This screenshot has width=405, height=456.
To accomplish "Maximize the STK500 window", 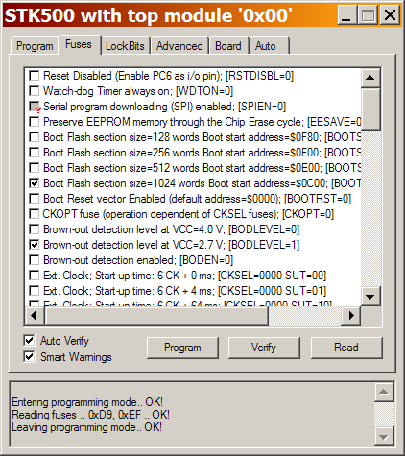I will (368, 15).
